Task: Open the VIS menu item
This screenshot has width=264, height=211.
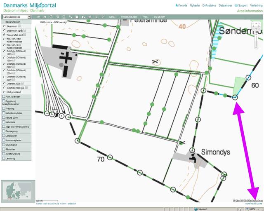Action: pyautogui.click(x=145, y=17)
